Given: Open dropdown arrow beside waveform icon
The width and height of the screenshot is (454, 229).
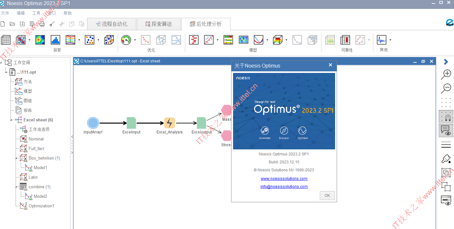Looking at the screenshot, I should (390, 40).
